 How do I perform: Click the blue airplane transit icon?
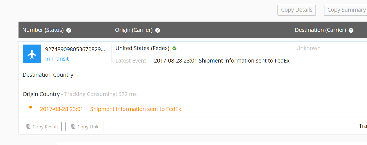(x=32, y=54)
